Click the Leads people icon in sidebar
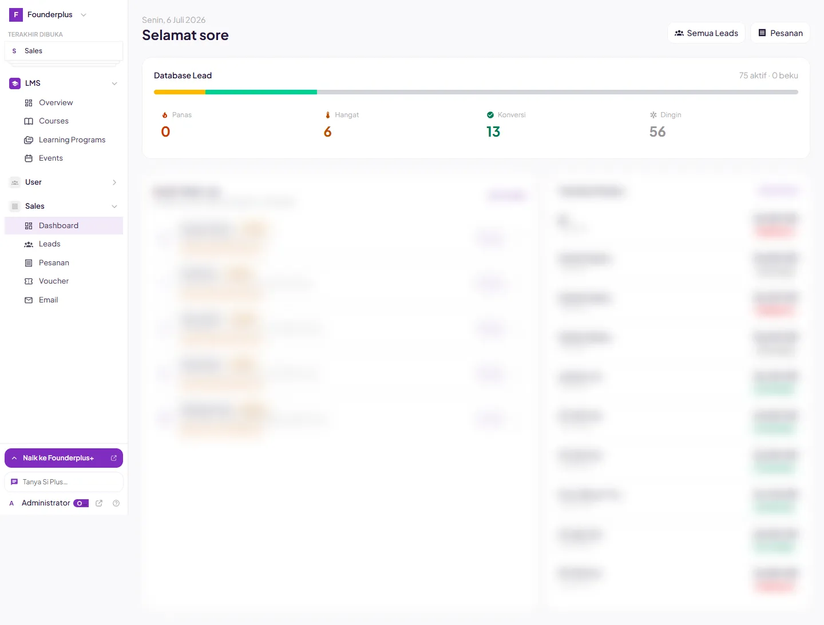 click(x=29, y=244)
